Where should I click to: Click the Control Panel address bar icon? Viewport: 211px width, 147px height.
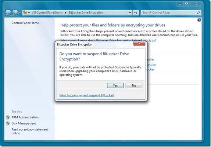pos(25,12)
